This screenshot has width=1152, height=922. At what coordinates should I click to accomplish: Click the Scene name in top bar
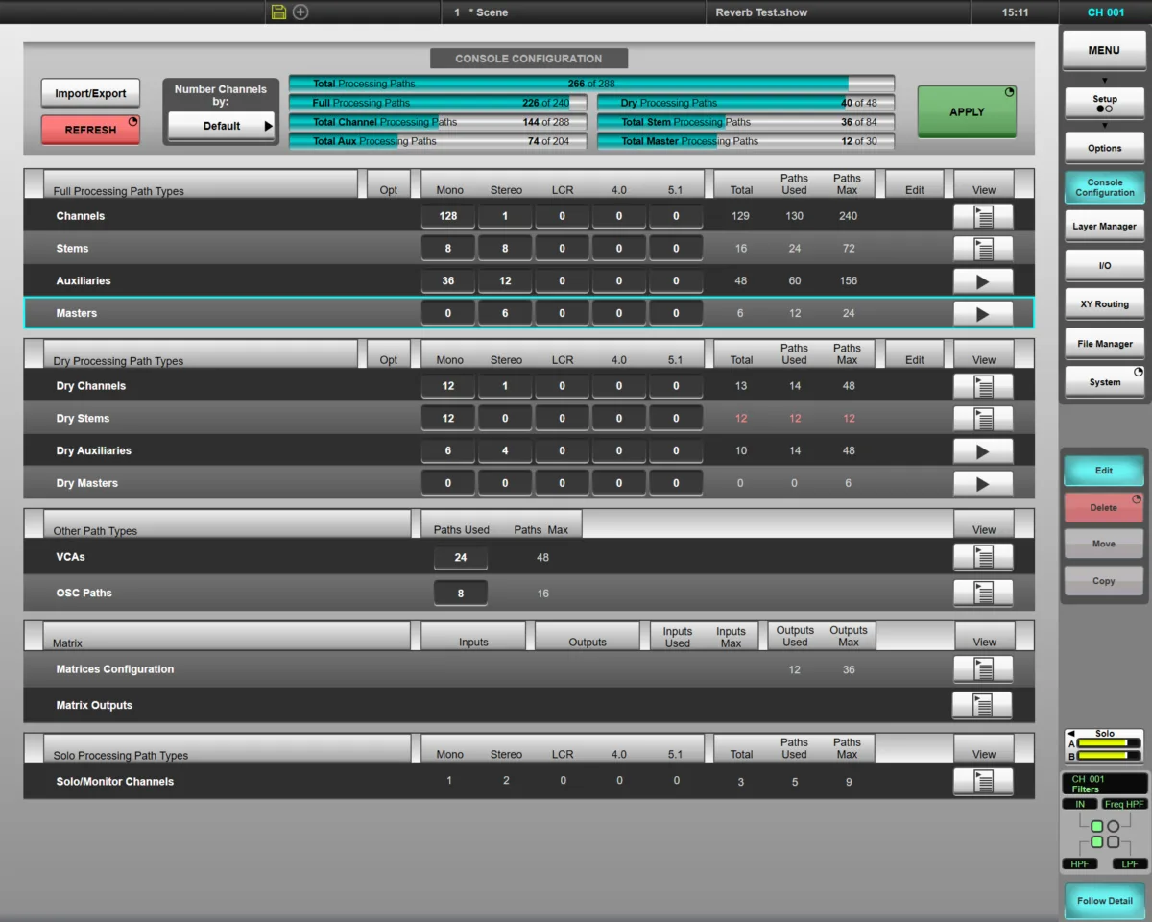(492, 12)
